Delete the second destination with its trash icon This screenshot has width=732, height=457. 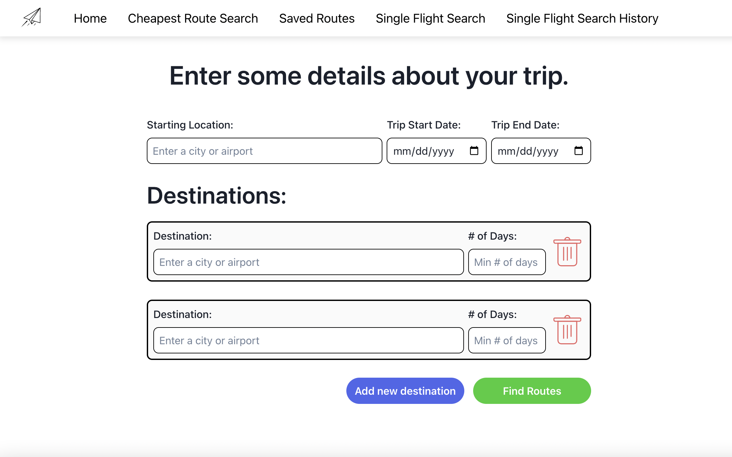coord(567,330)
